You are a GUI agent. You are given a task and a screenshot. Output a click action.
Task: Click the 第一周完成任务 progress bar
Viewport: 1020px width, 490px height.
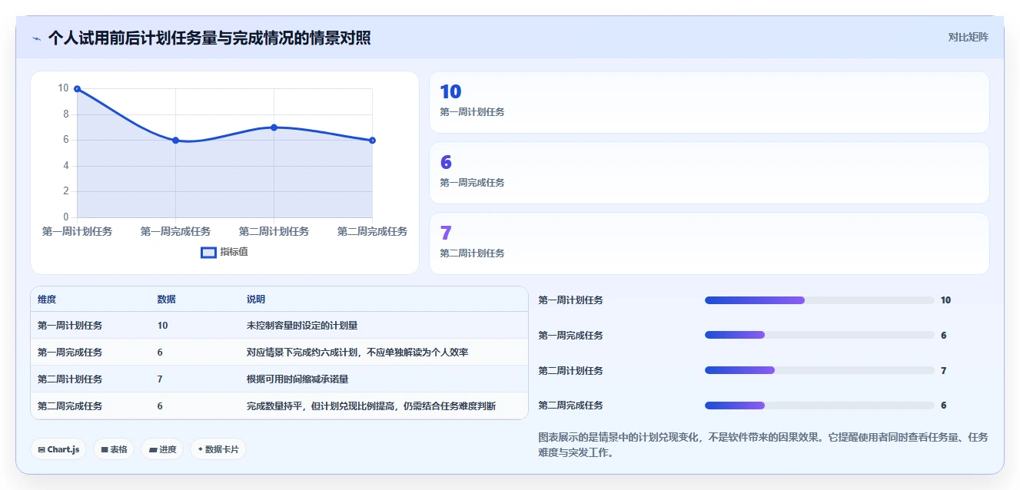coord(819,336)
